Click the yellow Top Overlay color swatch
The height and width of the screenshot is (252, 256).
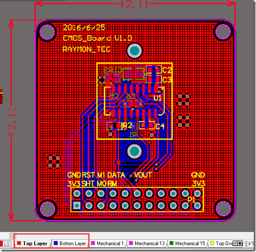click(212, 243)
